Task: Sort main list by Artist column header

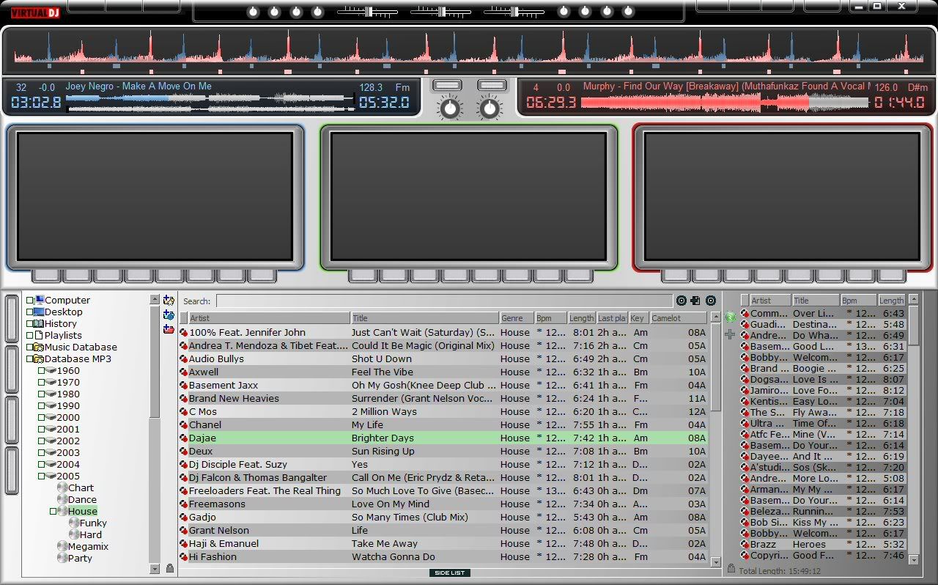Action: 269,318
